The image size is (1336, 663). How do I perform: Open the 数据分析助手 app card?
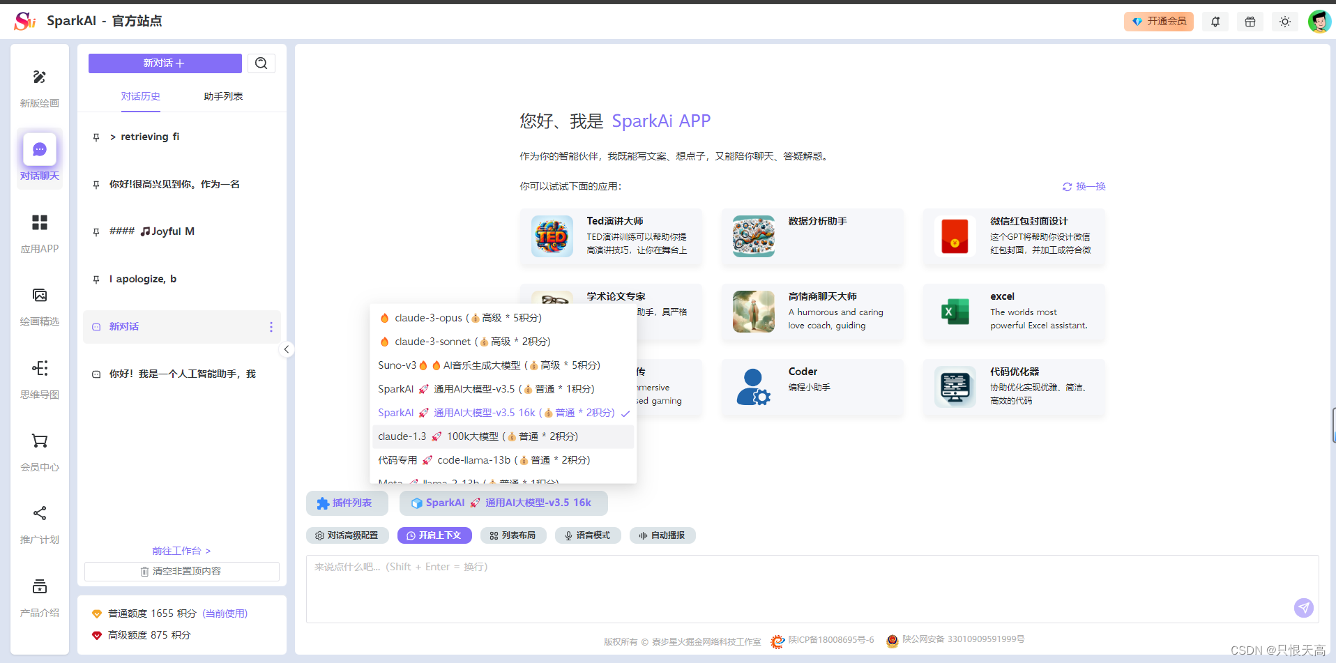pos(812,237)
